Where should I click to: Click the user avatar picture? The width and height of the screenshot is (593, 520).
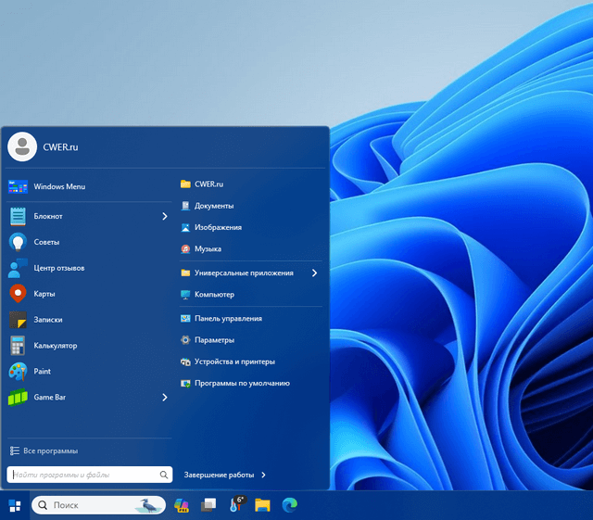tap(21, 146)
